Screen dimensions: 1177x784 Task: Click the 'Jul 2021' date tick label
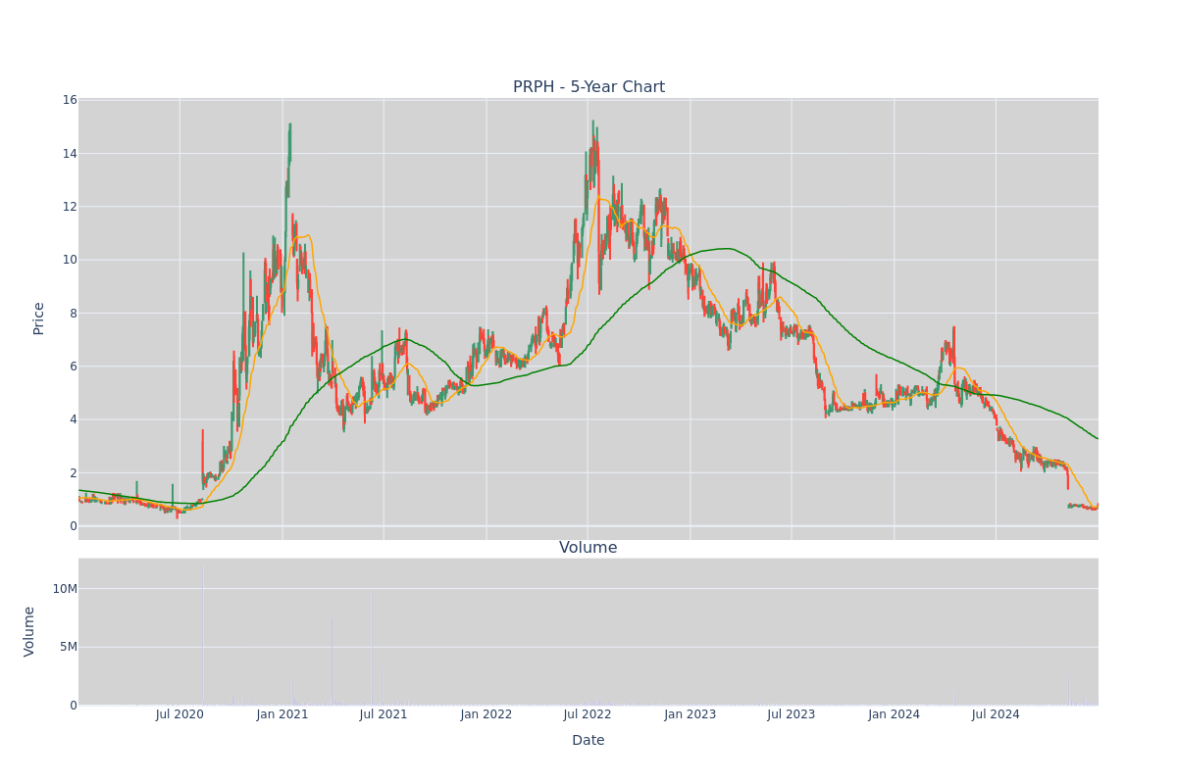tap(384, 714)
